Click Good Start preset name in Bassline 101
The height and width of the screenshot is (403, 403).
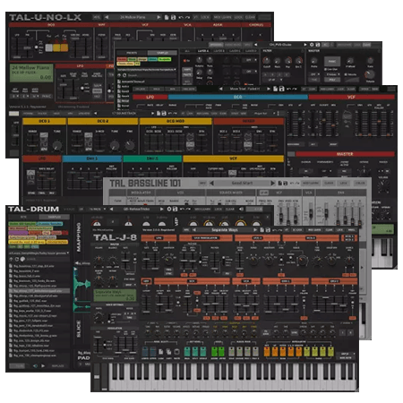[x=242, y=183]
